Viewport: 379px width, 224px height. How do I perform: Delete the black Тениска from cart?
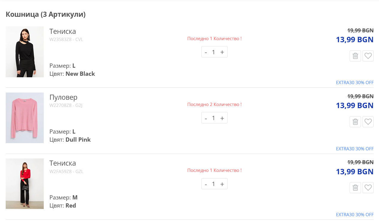(x=355, y=56)
